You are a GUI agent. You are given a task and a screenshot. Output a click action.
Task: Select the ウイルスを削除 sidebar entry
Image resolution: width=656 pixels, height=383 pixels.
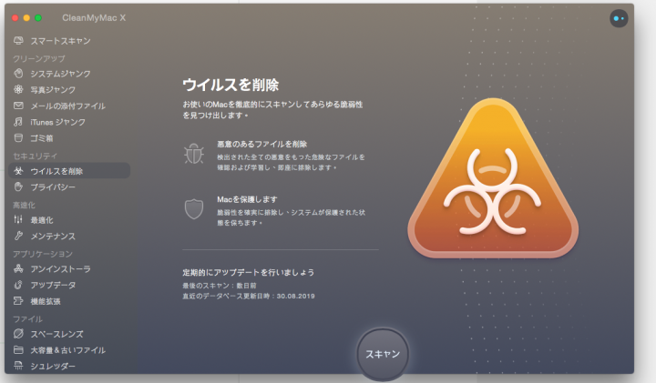pyautogui.click(x=69, y=171)
